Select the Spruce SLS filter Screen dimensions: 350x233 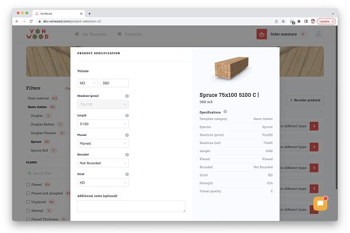pyautogui.click(x=39, y=150)
